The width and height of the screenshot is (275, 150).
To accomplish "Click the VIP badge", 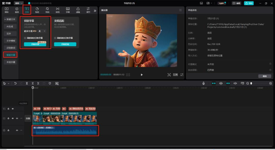I will tap(222, 3).
